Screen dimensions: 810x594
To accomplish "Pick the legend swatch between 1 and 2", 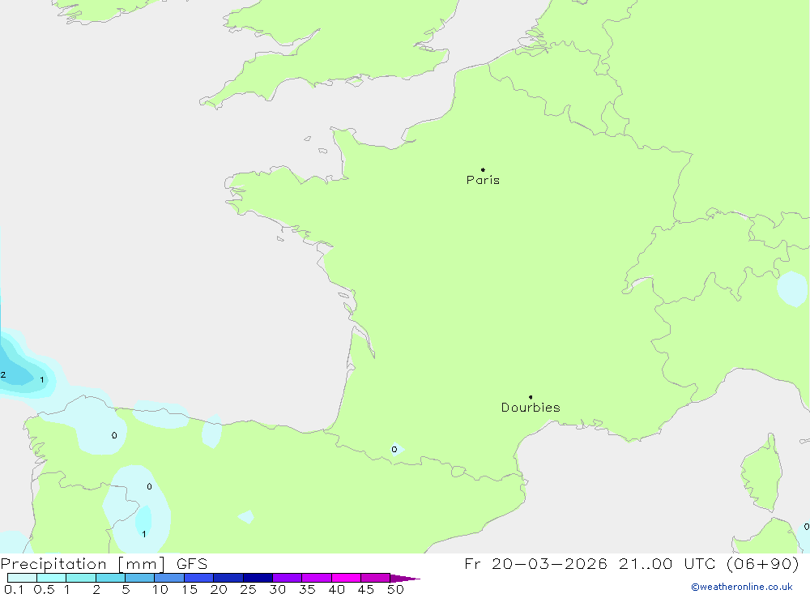I will (x=81, y=578).
